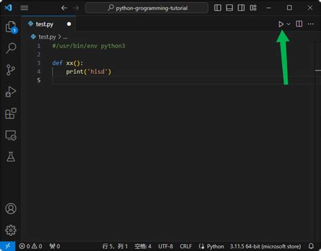Change the CRLF end-of-line sequence
The width and height of the screenshot is (321, 251).
click(x=186, y=246)
